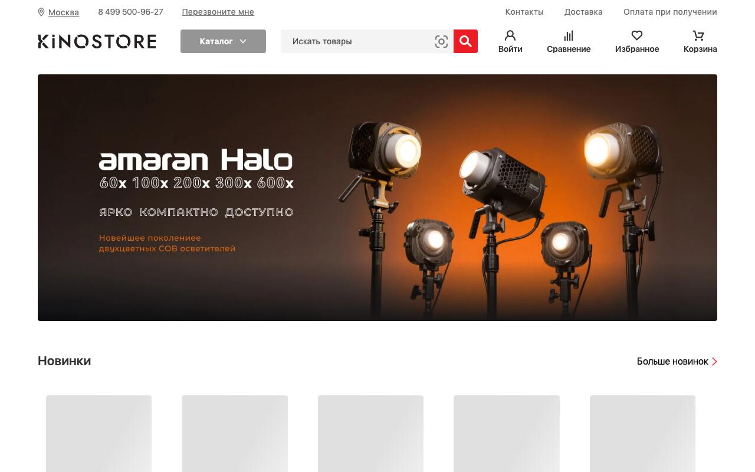Click the red magnifier search button
The width and height of the screenshot is (755, 472).
coord(465,41)
